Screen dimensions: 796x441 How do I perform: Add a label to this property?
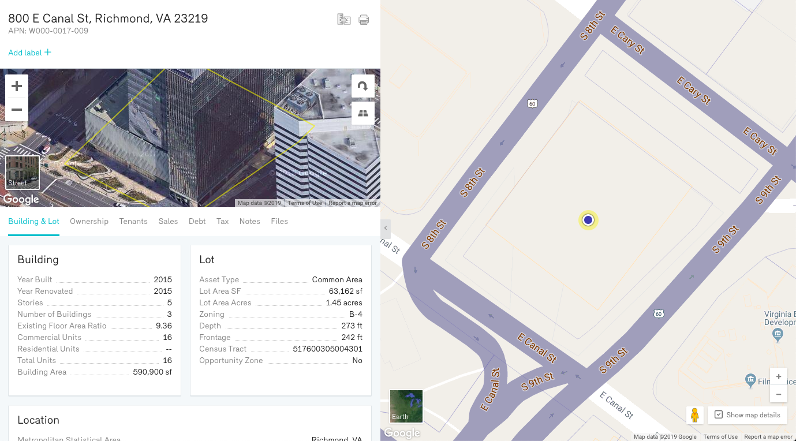(29, 53)
